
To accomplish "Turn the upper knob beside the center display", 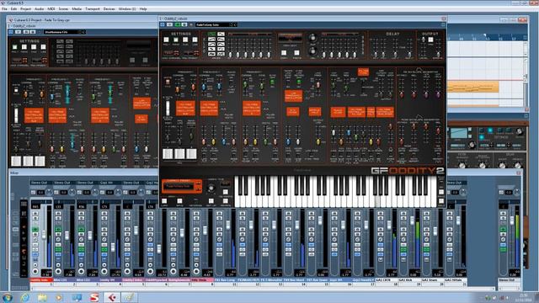I will [312, 38].
